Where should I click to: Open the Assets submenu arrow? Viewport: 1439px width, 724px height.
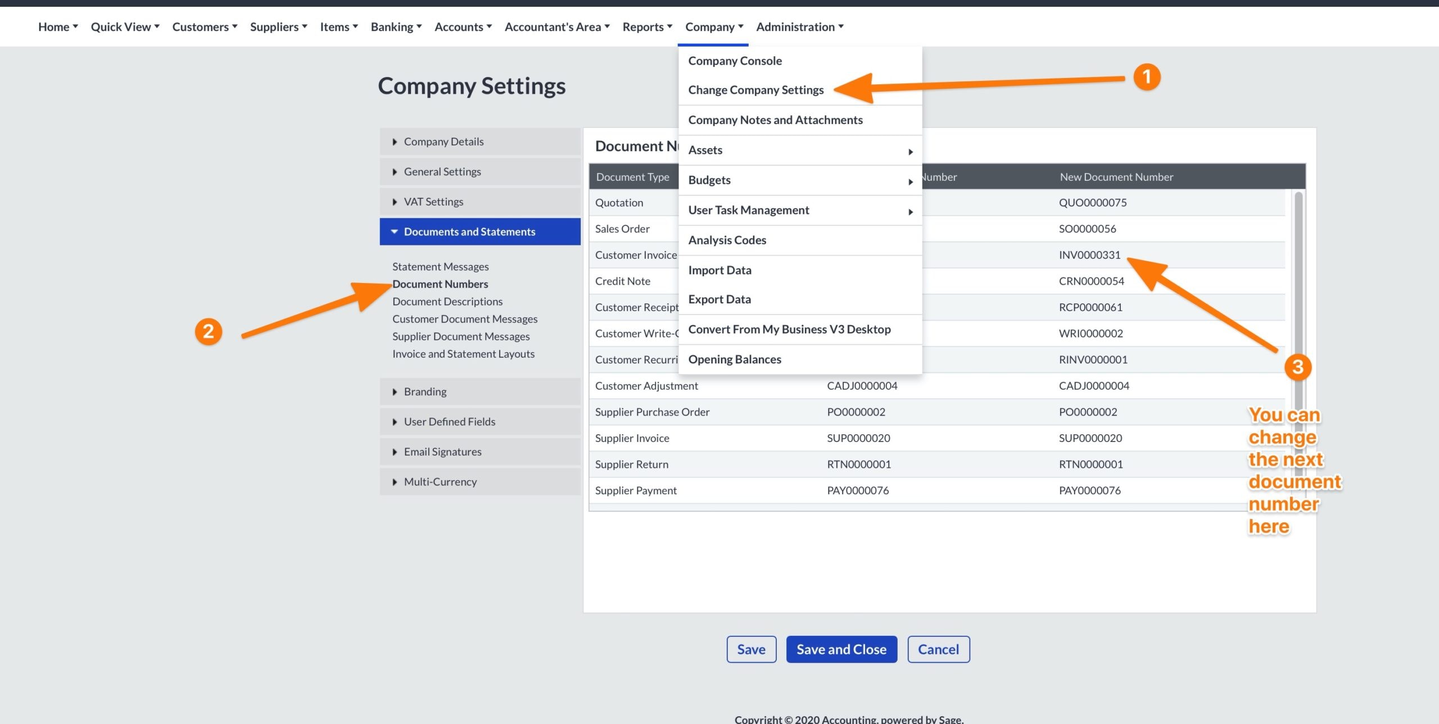click(910, 152)
